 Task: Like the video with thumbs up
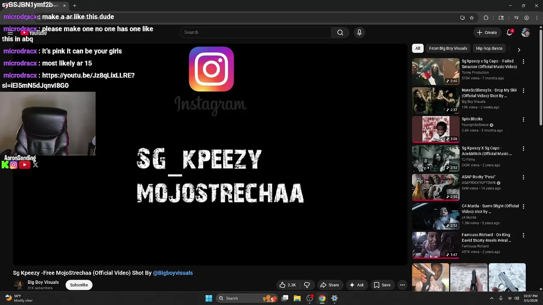point(287,285)
